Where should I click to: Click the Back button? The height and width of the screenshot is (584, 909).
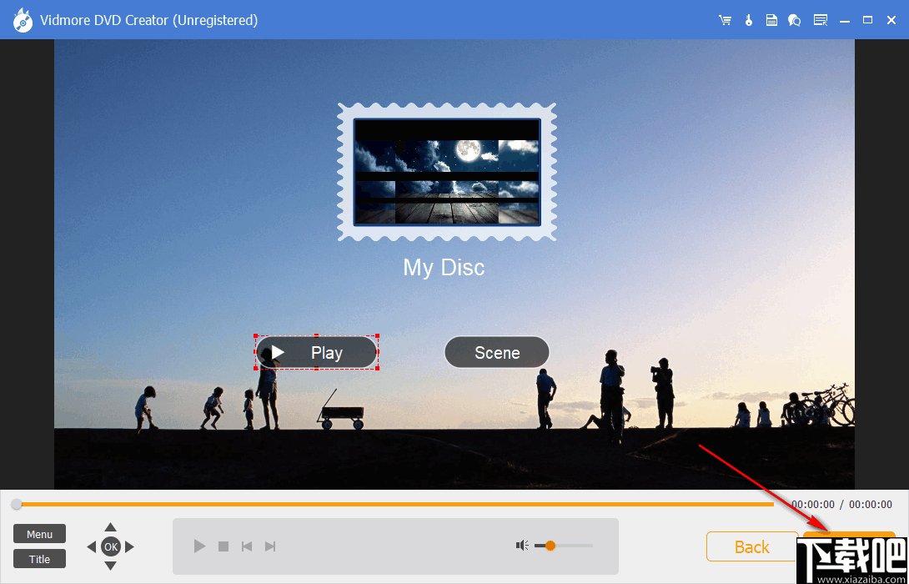[x=751, y=546]
